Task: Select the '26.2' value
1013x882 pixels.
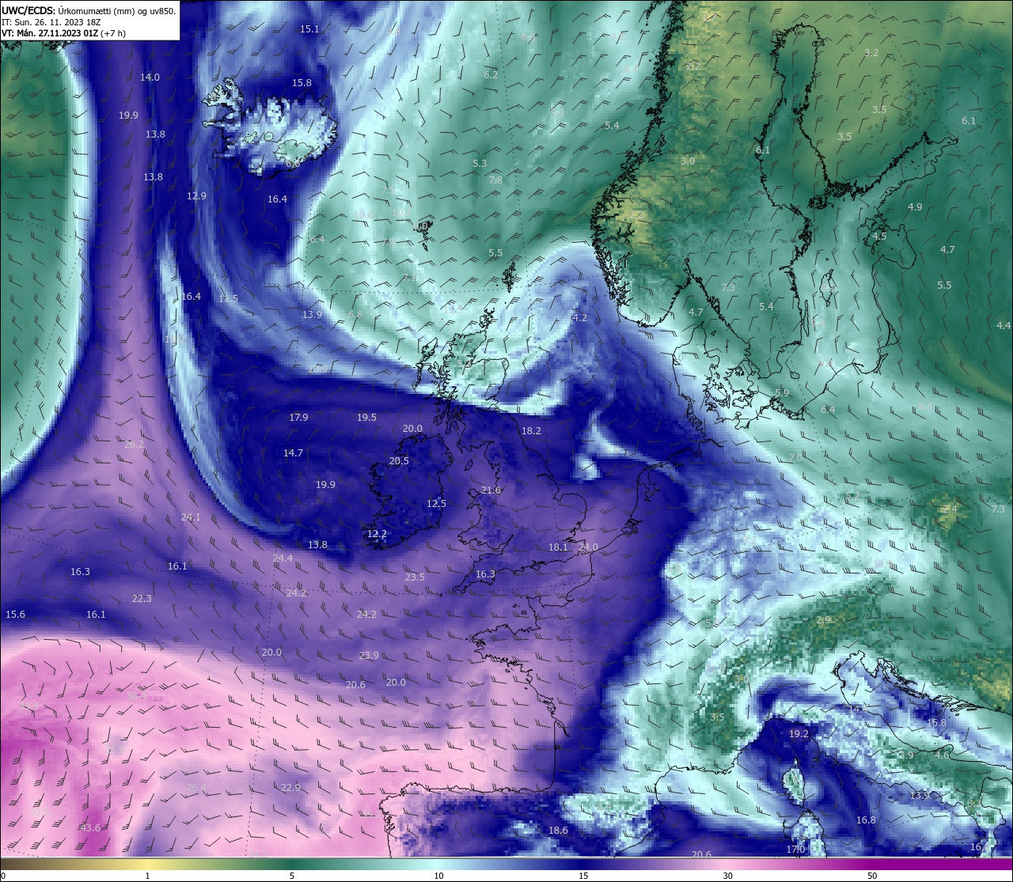Action: coord(135,445)
